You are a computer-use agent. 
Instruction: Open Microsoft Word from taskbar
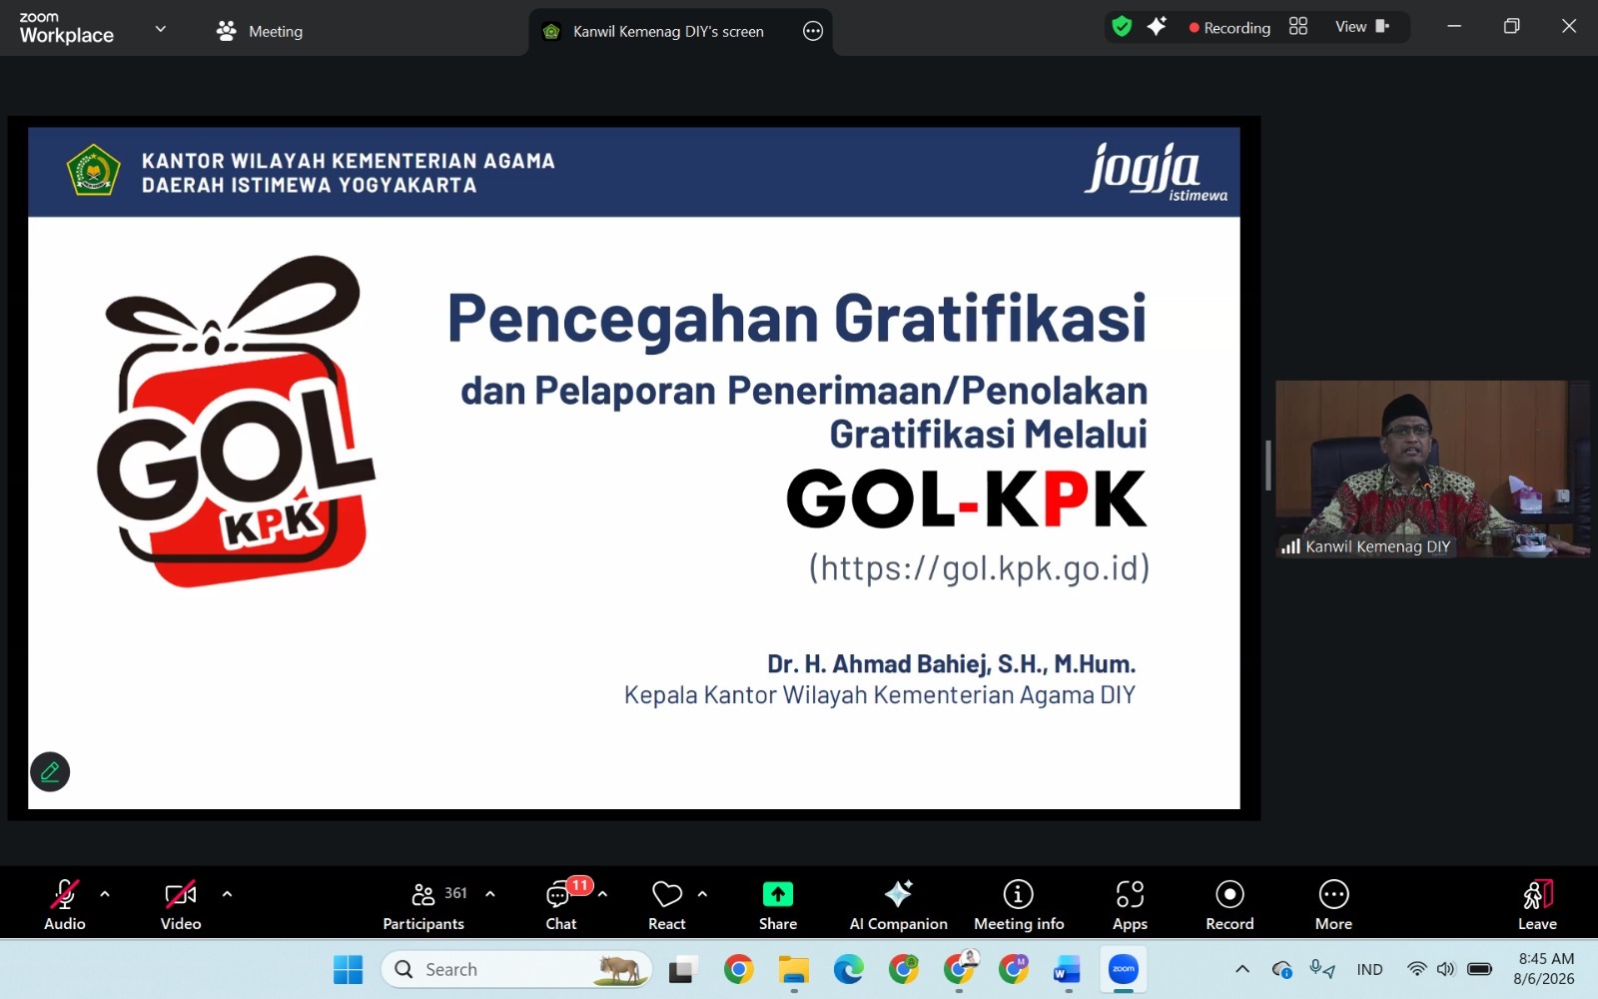pyautogui.click(x=1068, y=969)
